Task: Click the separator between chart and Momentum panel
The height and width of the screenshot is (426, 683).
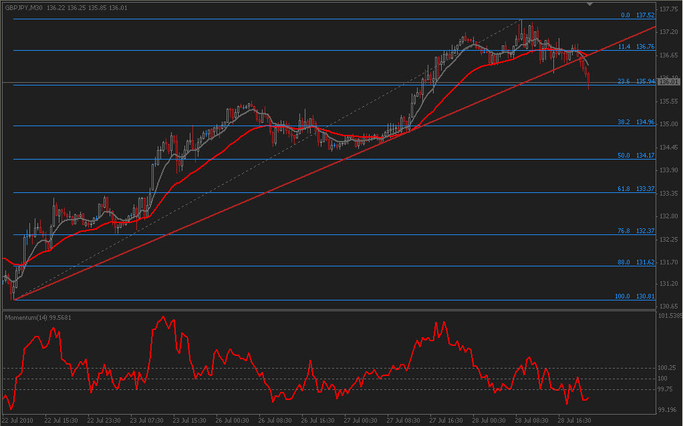Action: coord(327,310)
